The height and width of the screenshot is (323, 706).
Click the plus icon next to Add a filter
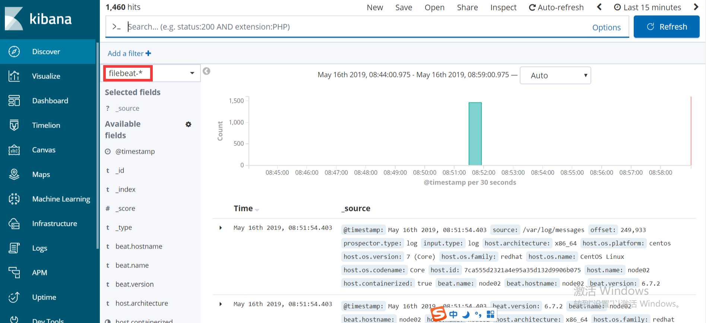click(148, 53)
